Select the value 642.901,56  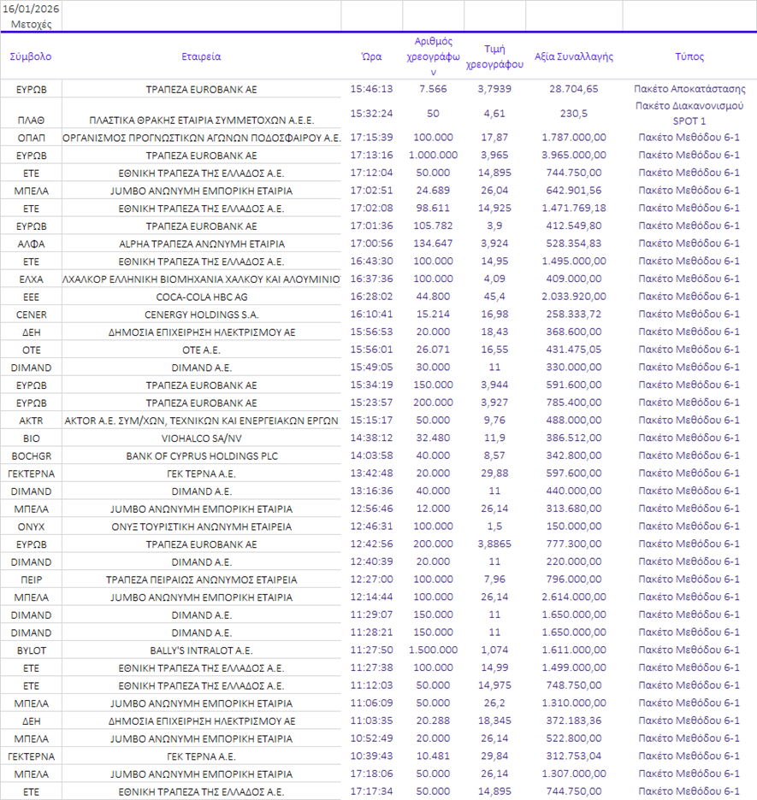tap(574, 191)
